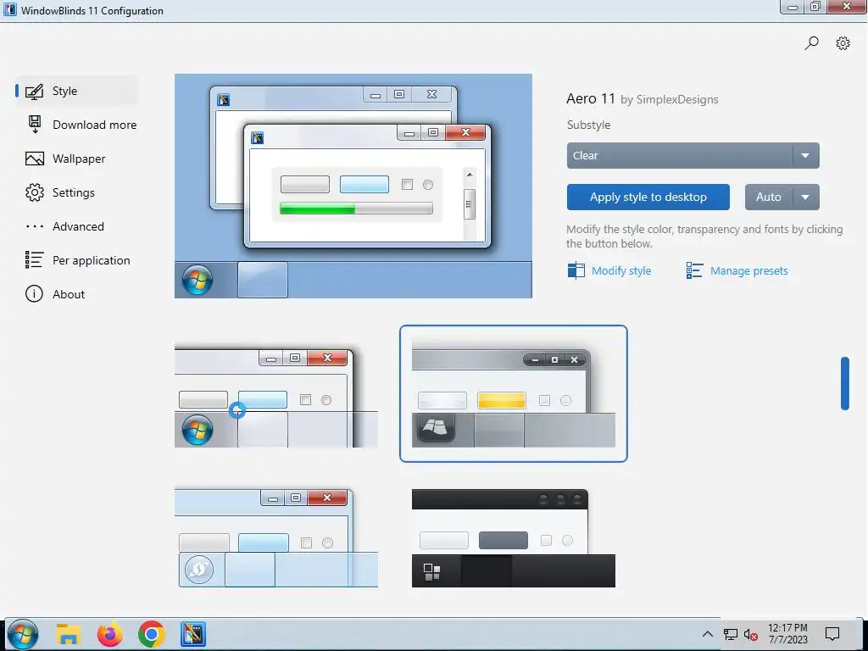Image resolution: width=868 pixels, height=651 pixels.
Task: Click Apply style to desktop
Action: pos(648,197)
